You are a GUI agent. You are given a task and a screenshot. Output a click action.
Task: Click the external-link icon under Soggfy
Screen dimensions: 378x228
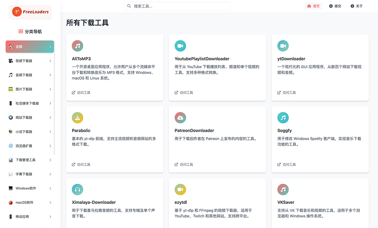pyautogui.click(x=279, y=165)
